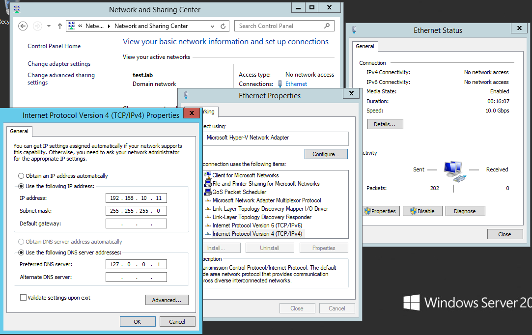The height and width of the screenshot is (335, 532).
Task: Open the recent locations dropdown arrow
Action: [49, 26]
